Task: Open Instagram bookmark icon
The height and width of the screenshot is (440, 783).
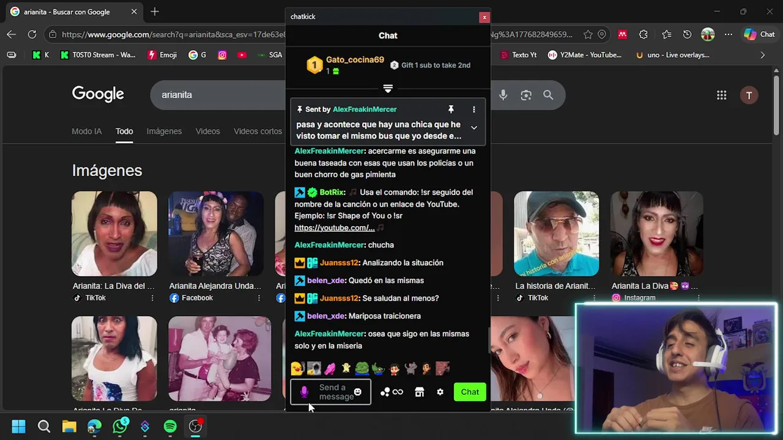Action: [222, 55]
